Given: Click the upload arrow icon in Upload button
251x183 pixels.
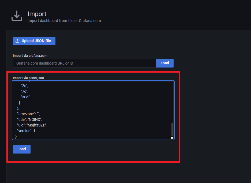Looking at the screenshot, I should point(17,41).
